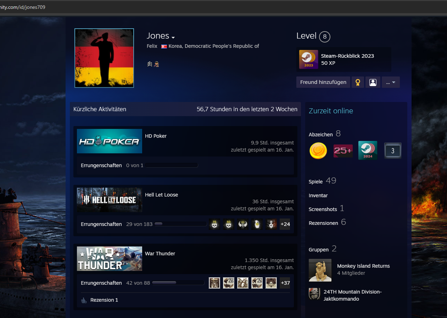Viewport: 447px width, 318px height.
Task: Open the Spiele games list link
Action: click(x=315, y=182)
